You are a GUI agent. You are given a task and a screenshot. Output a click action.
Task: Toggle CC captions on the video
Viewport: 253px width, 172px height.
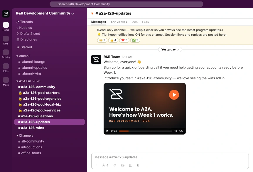coord(181,131)
